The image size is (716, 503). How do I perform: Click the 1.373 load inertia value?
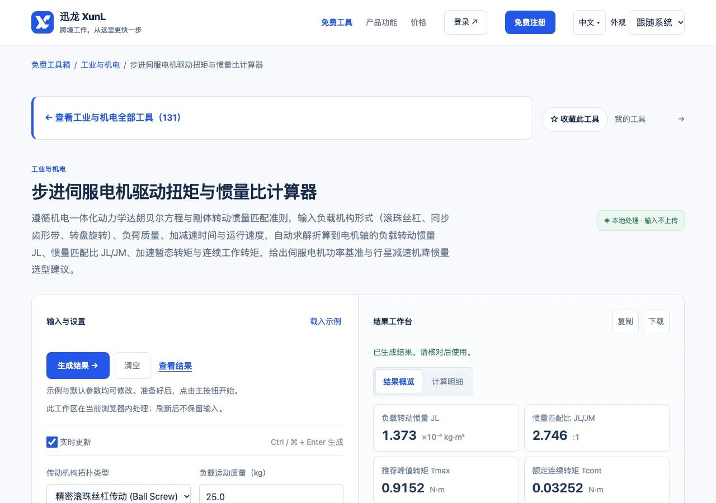click(x=399, y=435)
